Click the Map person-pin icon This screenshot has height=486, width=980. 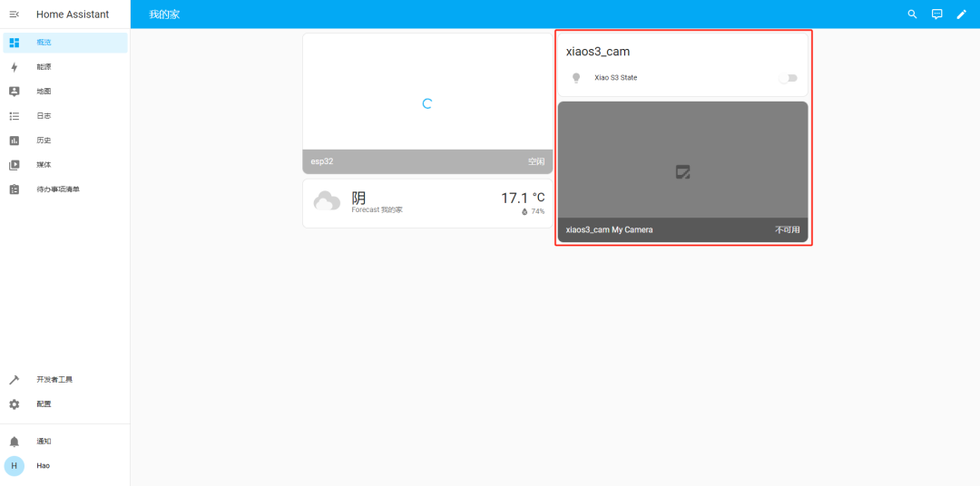15,92
